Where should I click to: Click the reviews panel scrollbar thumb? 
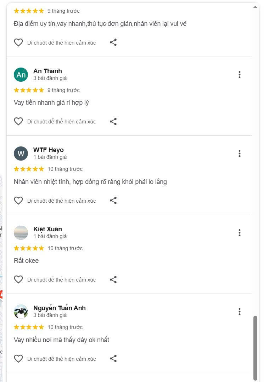255,348
